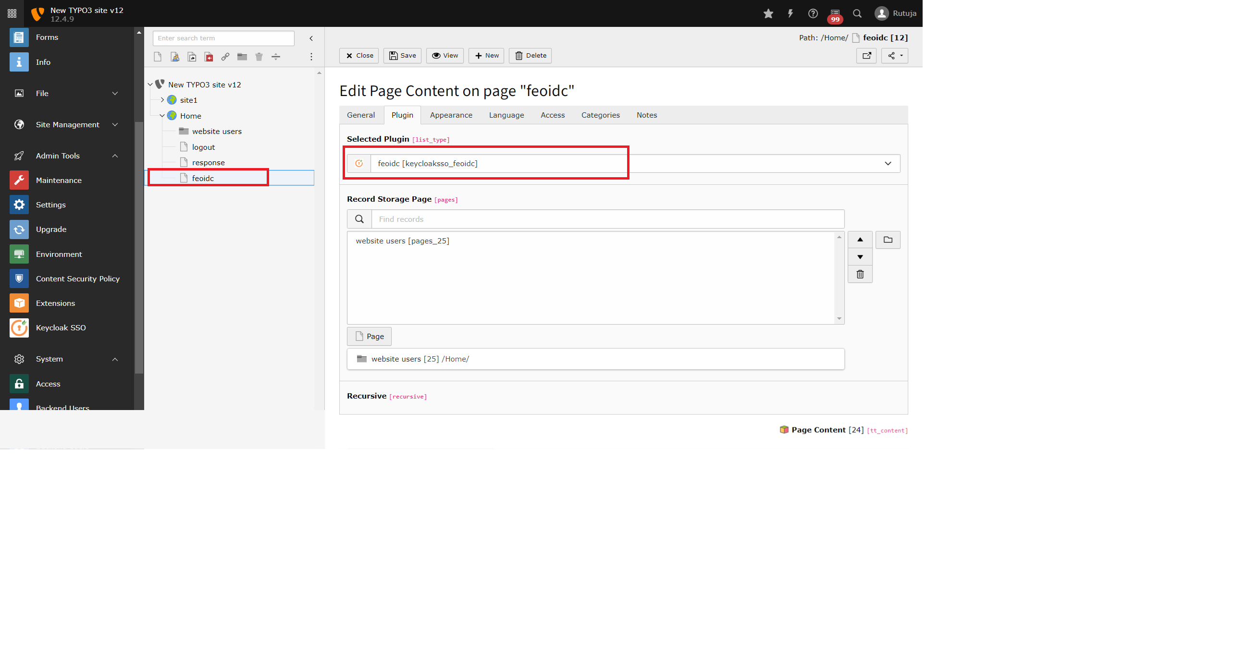
Task: Switch to the Appearance tab
Action: (x=451, y=115)
